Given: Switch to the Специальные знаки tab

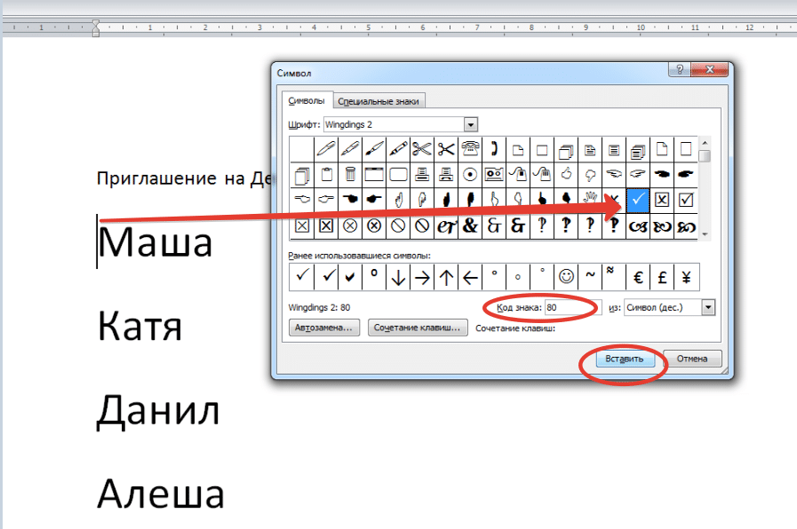Looking at the screenshot, I should tap(379, 101).
